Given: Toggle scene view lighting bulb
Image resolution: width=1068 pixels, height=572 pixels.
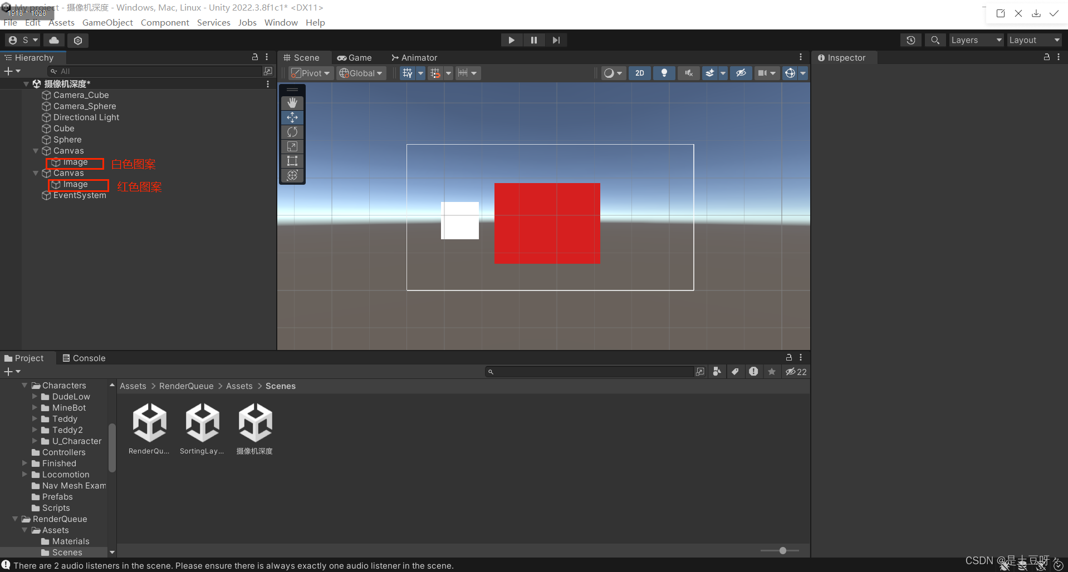Looking at the screenshot, I should (664, 73).
